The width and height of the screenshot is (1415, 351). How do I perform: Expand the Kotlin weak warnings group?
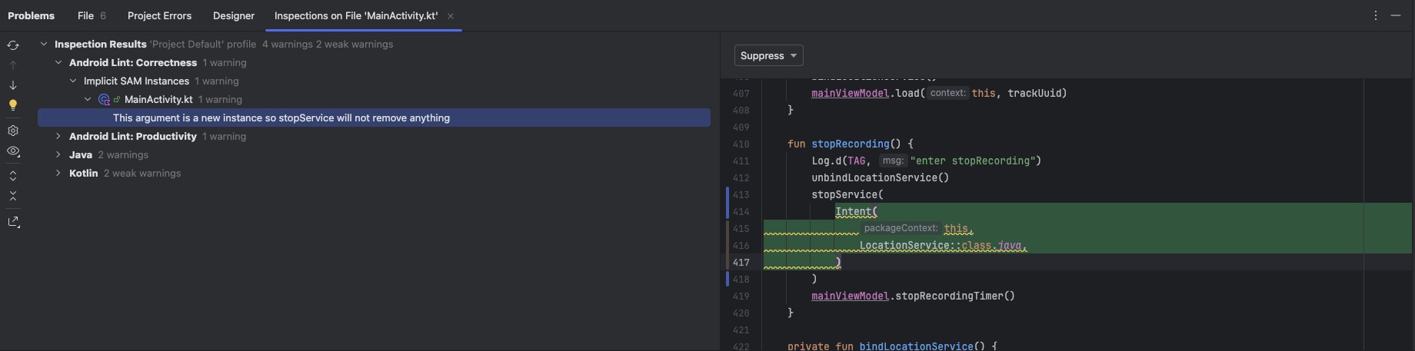point(58,174)
